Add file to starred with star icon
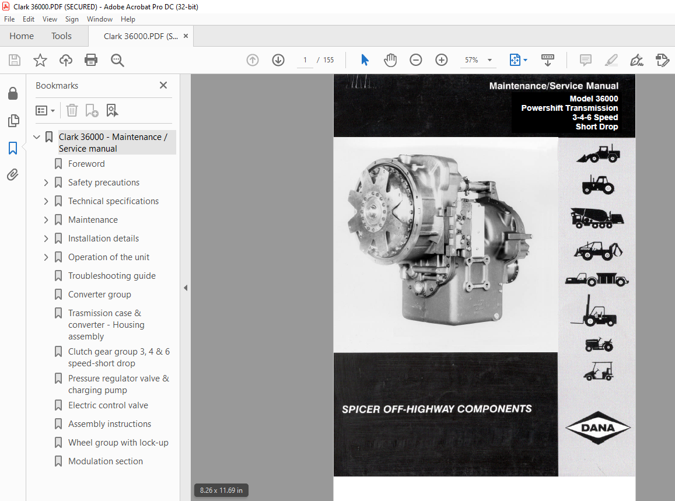 click(40, 60)
